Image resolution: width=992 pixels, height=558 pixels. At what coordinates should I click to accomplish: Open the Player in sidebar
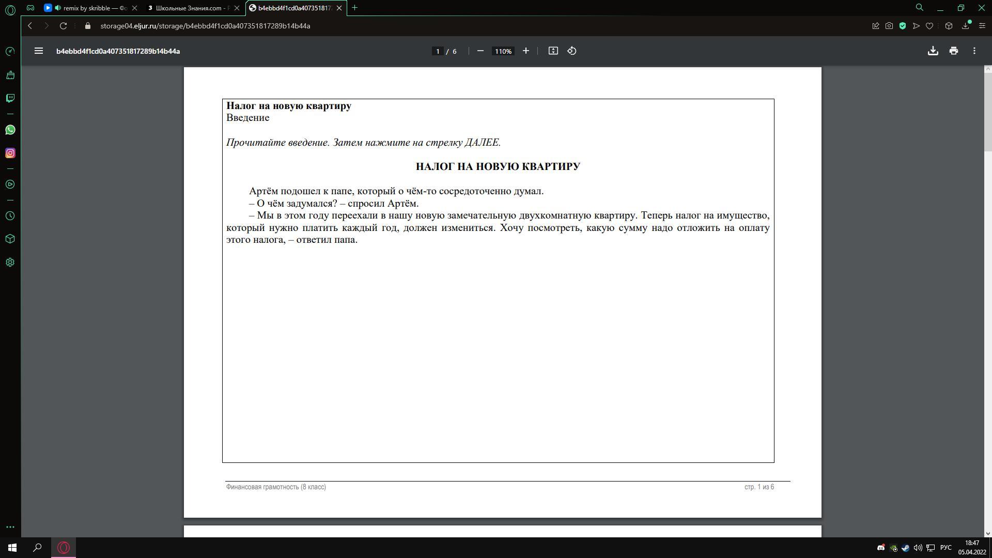(x=10, y=184)
